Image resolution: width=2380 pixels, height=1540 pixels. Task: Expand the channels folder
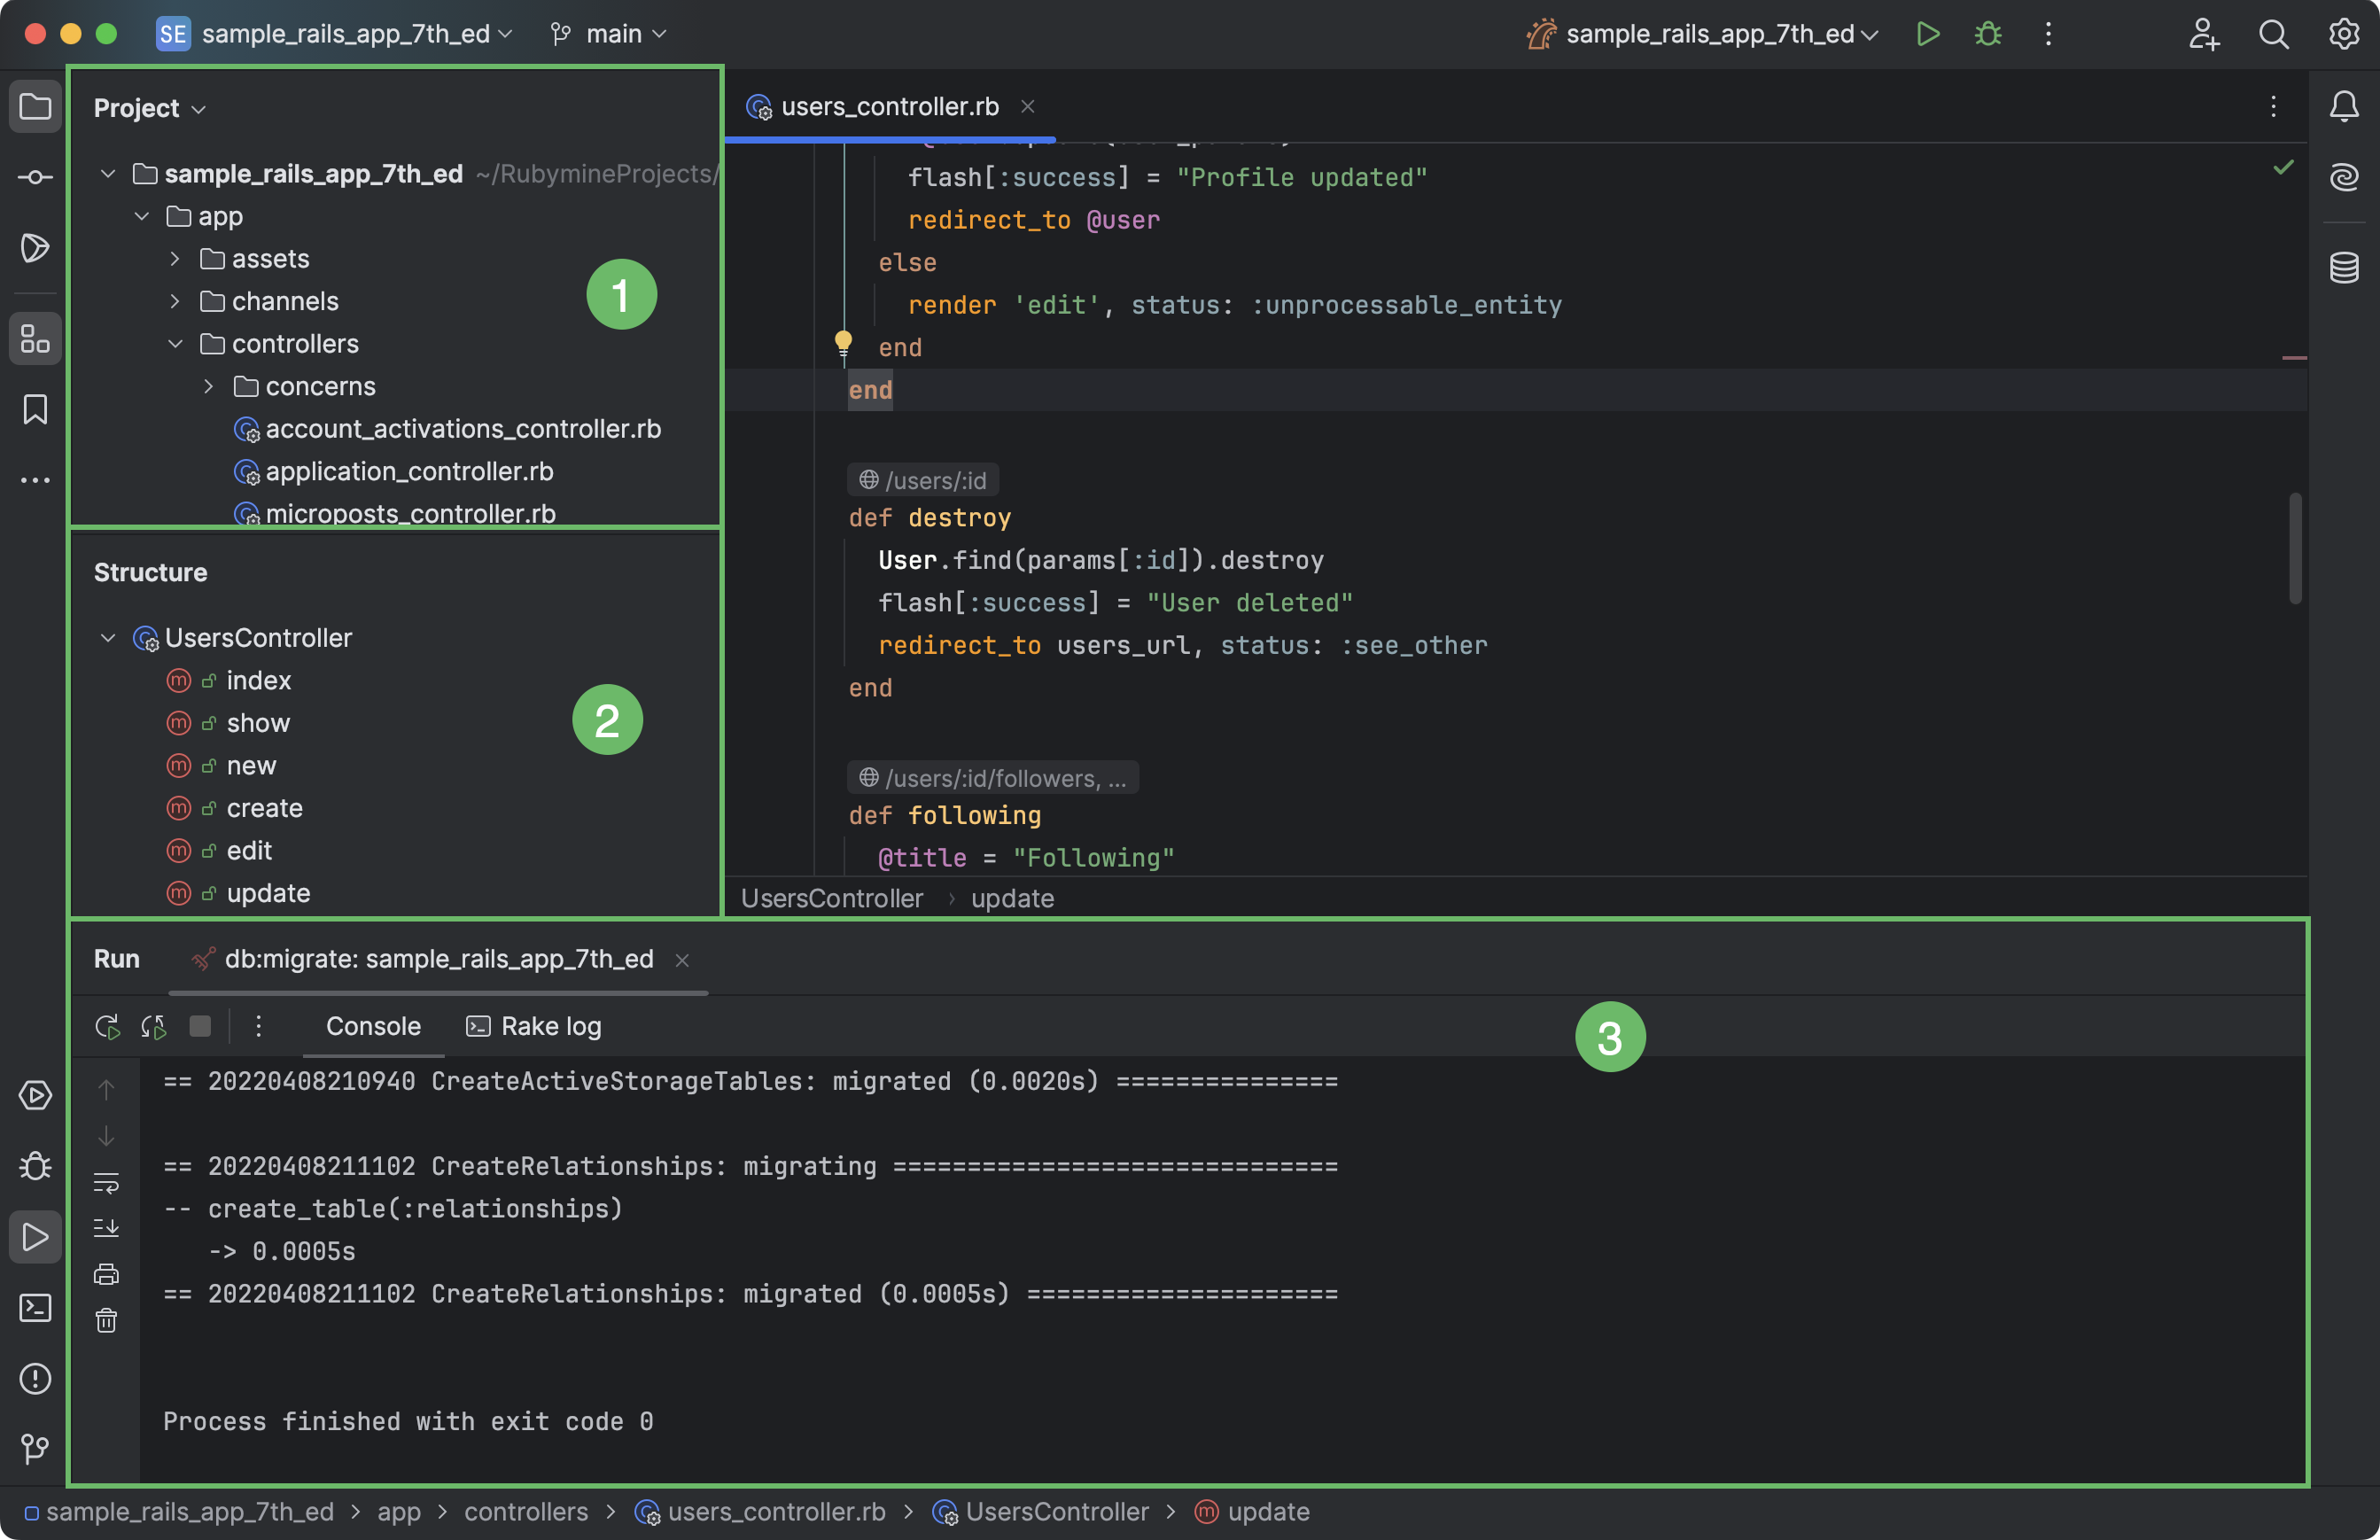[x=175, y=301]
